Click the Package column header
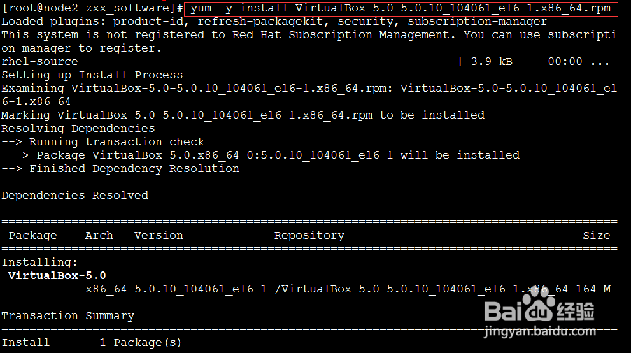Screen dimensions: 631x353 (32, 236)
